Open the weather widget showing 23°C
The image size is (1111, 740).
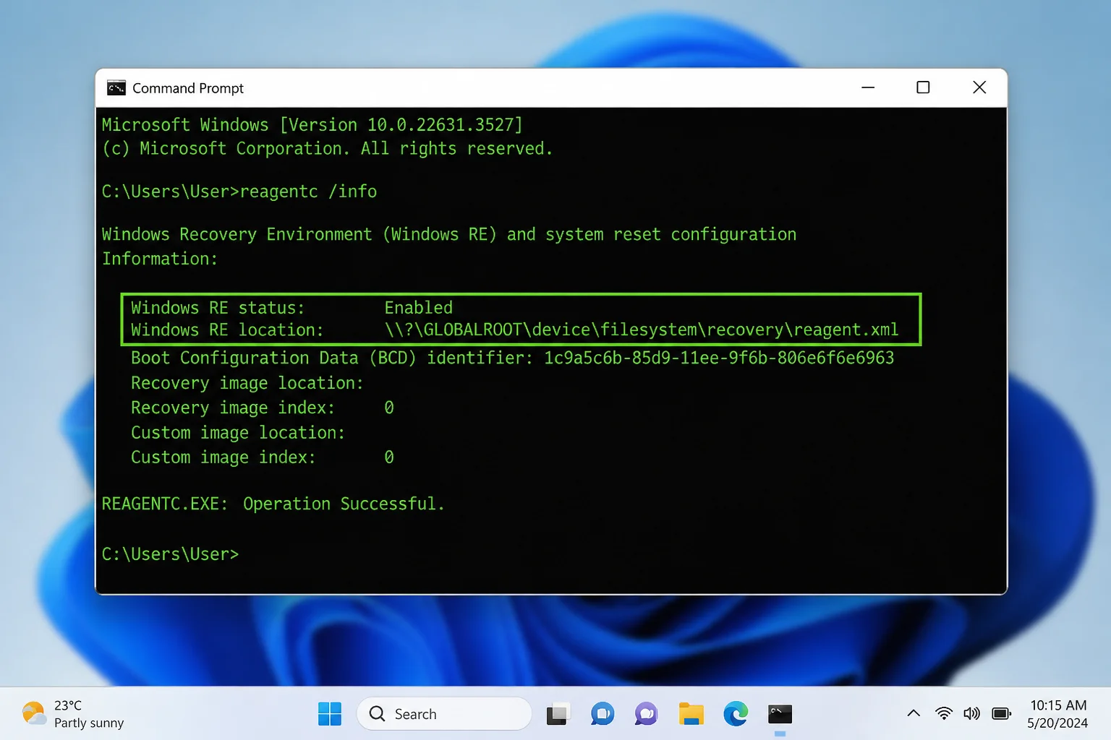[x=73, y=714]
